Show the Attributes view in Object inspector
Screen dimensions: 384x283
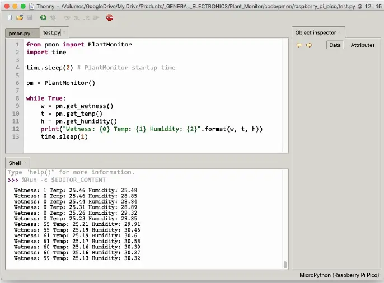pyautogui.click(x=362, y=45)
